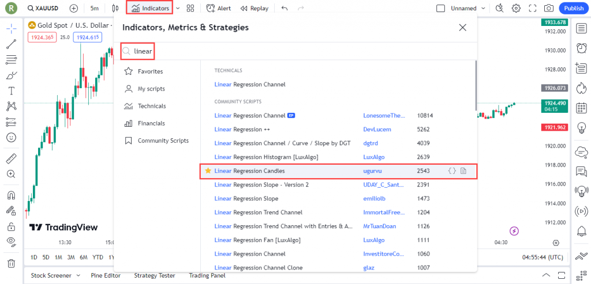591x284 pixels.
Task: Collapse the bottom panel chevron
Action: click(x=546, y=275)
